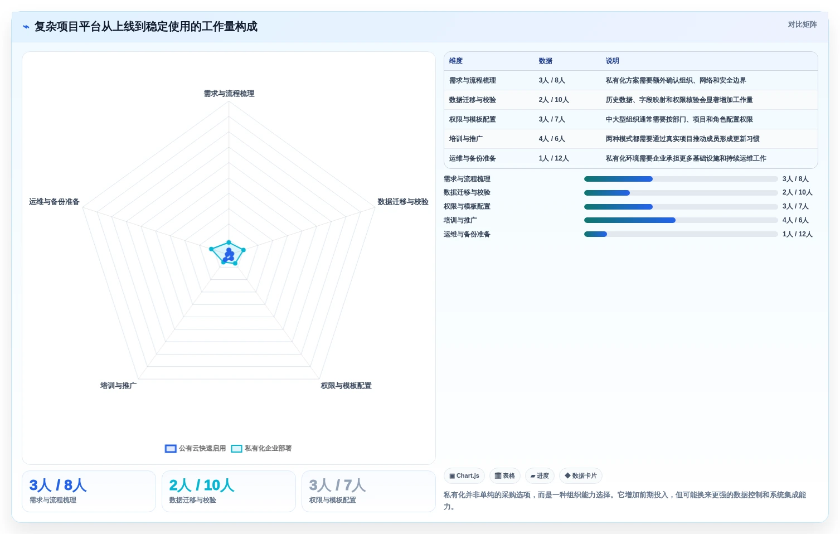Click the 进度 tag chip
Viewport: 840px width, 534px height.
click(540, 476)
